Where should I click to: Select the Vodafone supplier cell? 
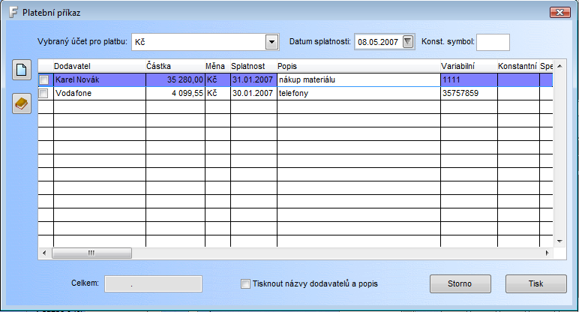point(100,94)
